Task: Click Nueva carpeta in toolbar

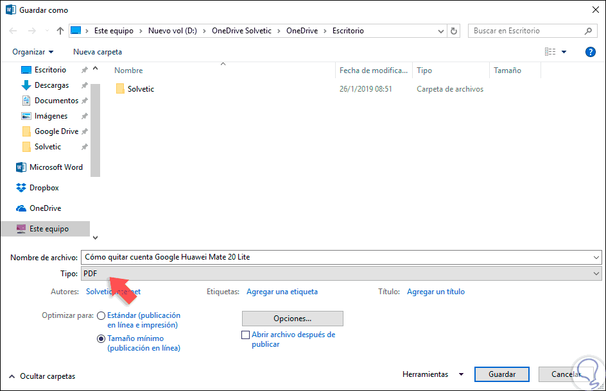Action: click(x=98, y=52)
